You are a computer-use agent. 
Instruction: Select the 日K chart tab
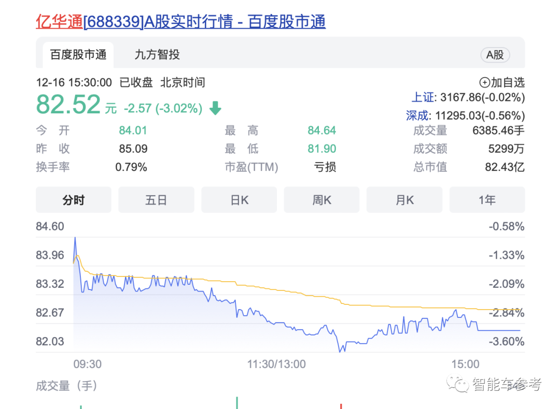239,200
